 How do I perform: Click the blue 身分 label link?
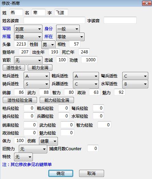(49, 28)
